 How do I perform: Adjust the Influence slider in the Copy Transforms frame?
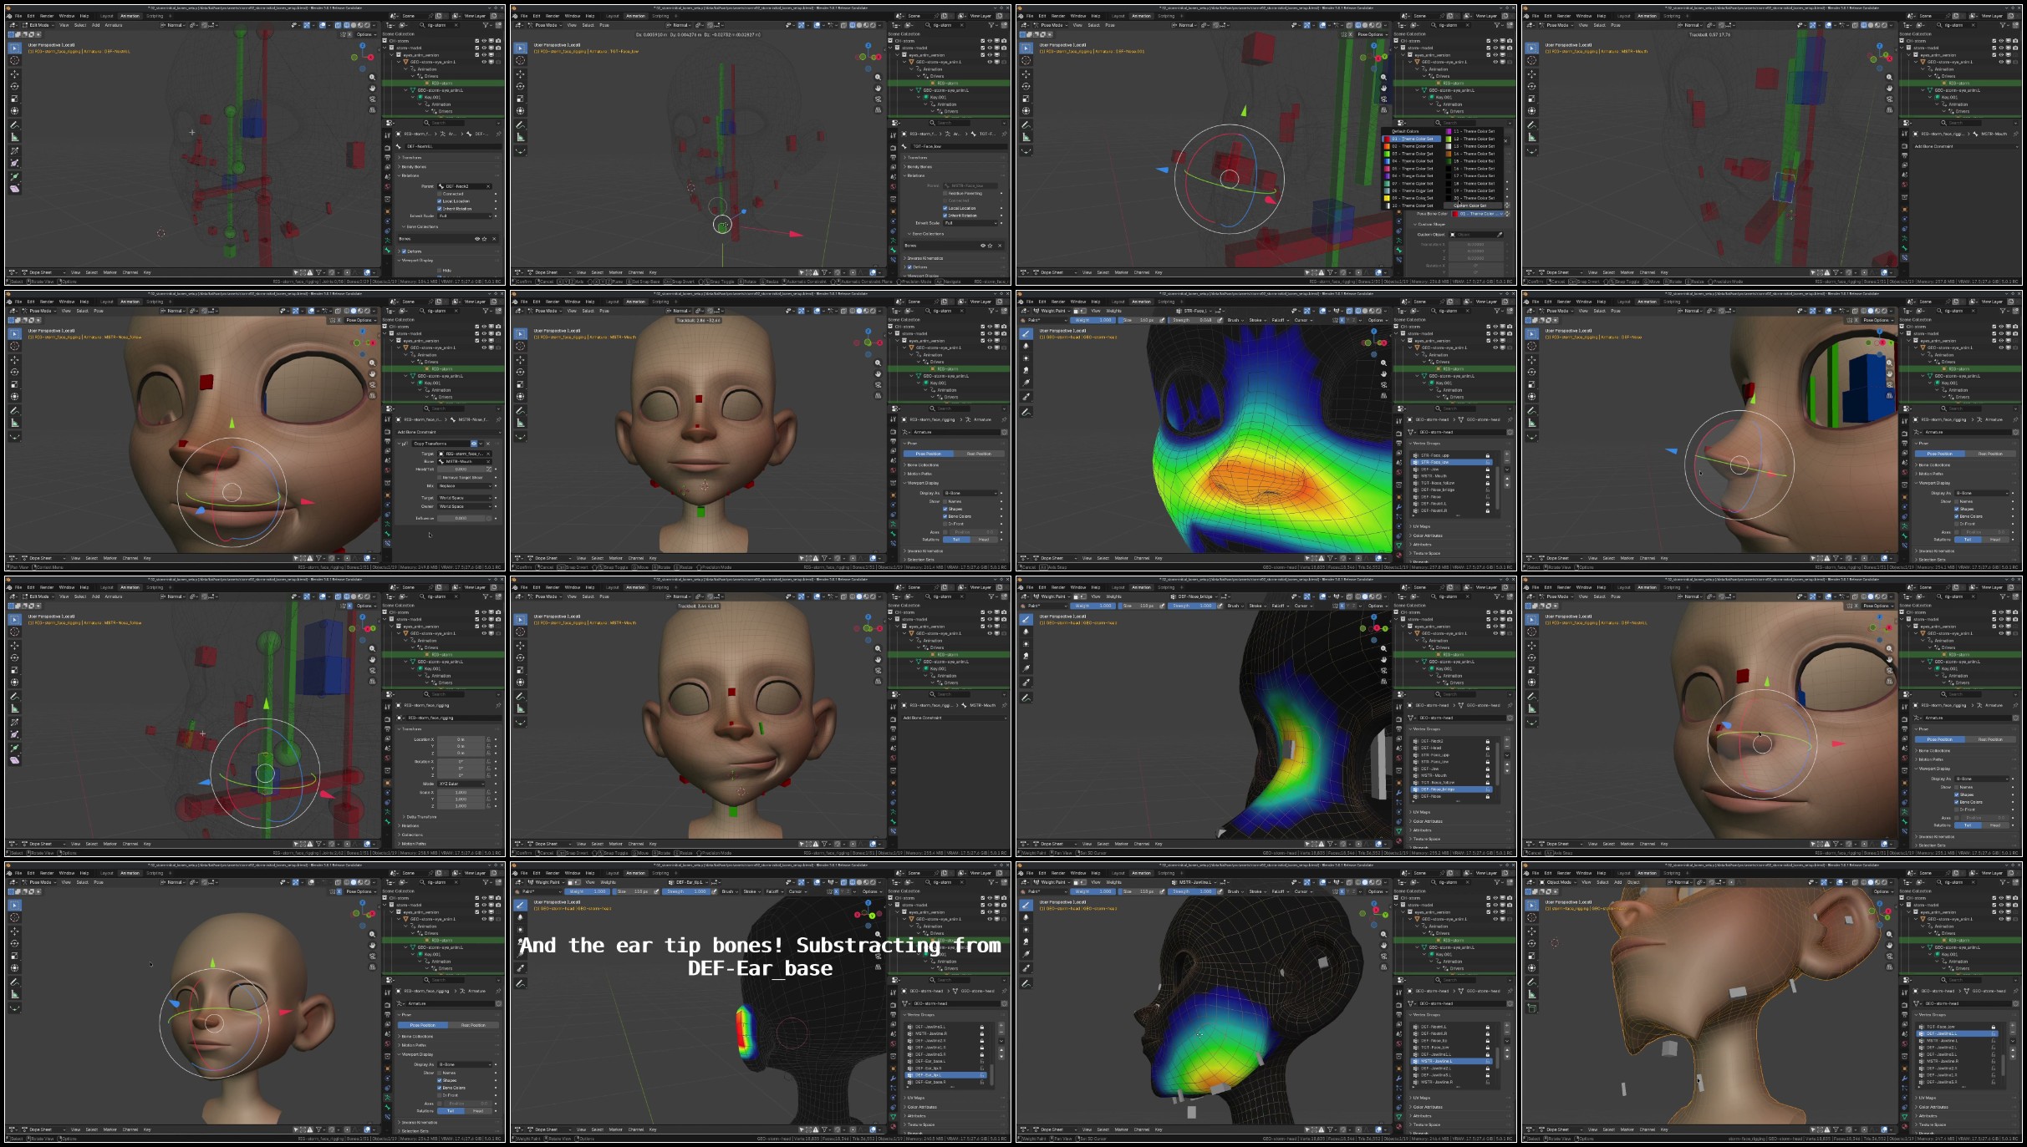pyautogui.click(x=461, y=518)
